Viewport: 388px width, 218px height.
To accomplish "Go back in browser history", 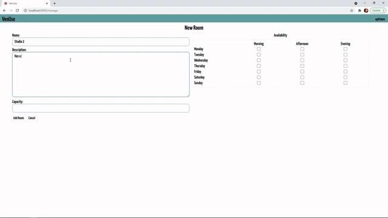I will 4,11.
